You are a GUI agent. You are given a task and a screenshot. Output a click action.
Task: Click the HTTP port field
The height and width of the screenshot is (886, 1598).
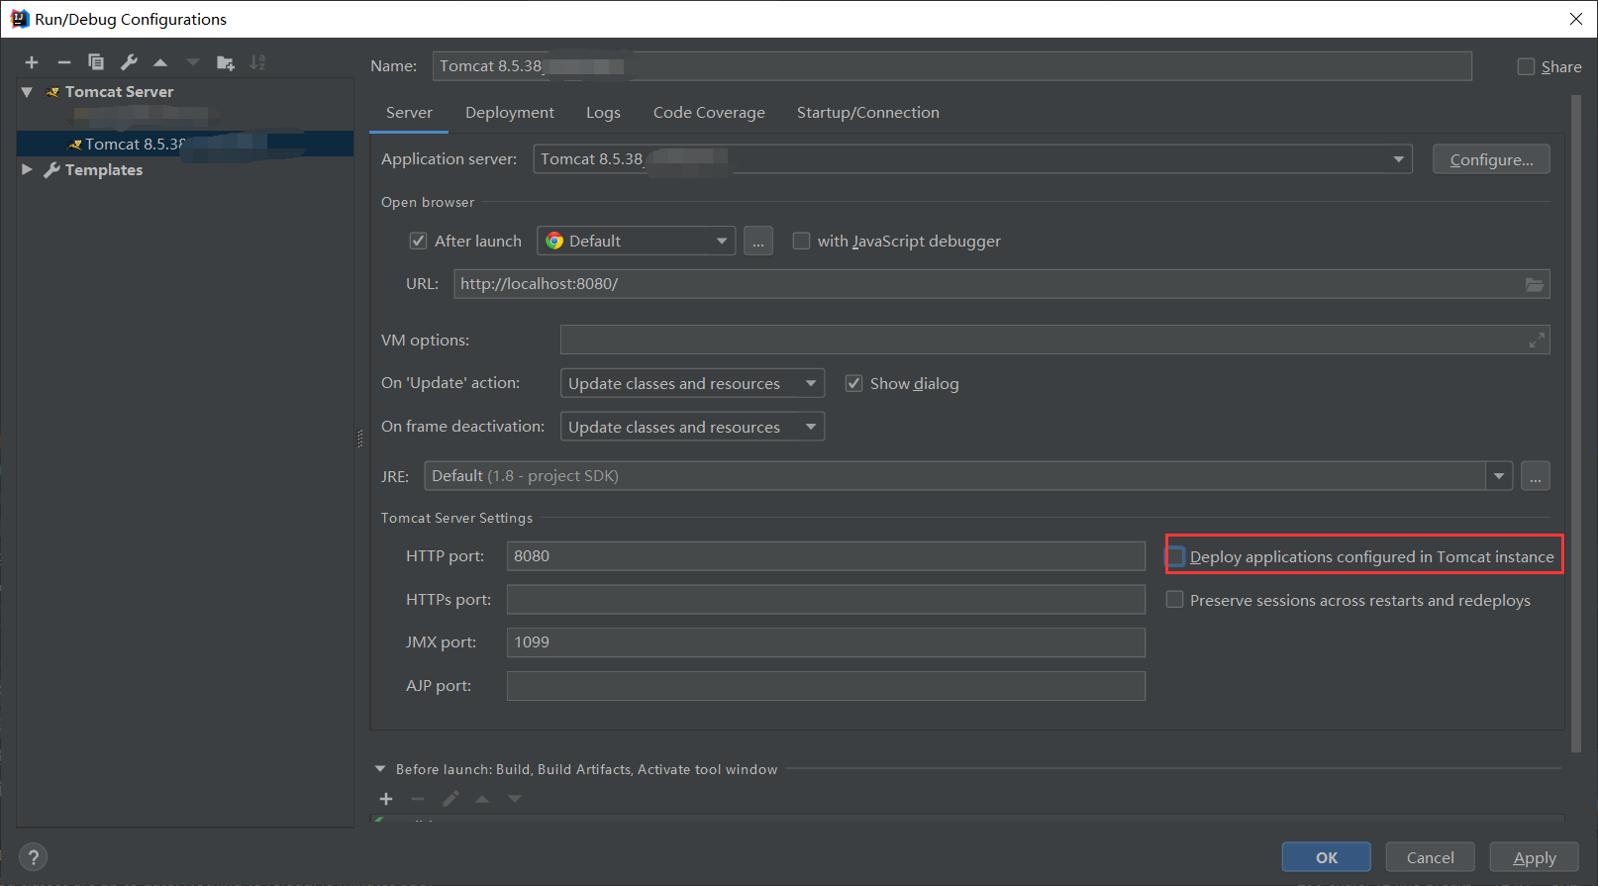pos(826,556)
